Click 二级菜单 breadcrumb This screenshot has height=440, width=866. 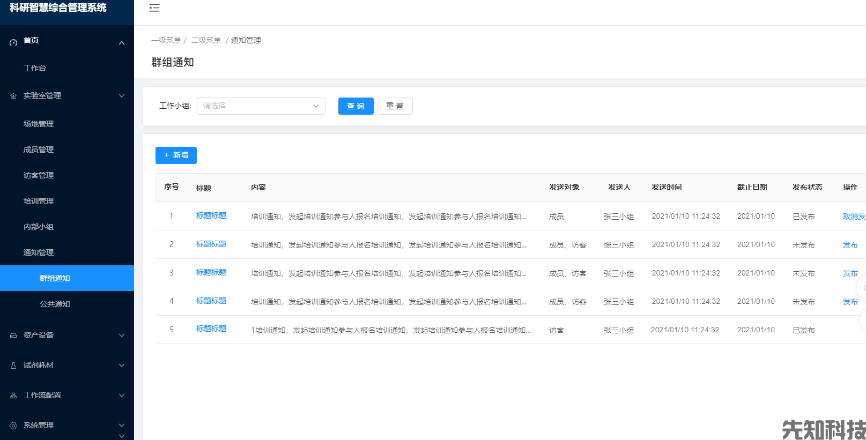(206, 40)
